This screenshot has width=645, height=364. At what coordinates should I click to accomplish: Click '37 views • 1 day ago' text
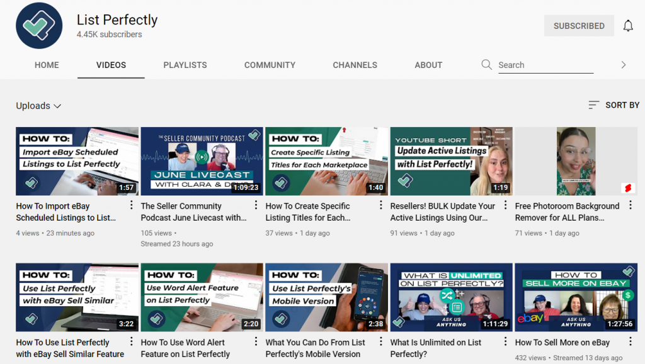click(297, 233)
